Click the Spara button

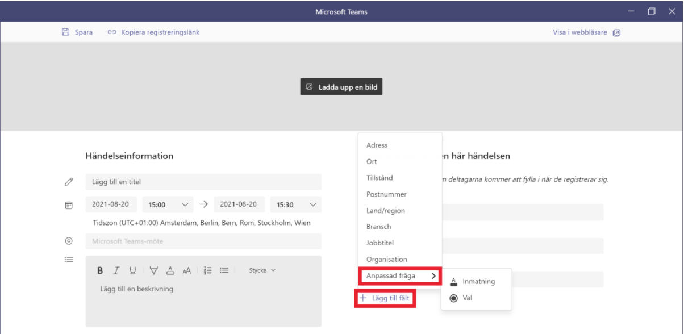pyautogui.click(x=77, y=32)
